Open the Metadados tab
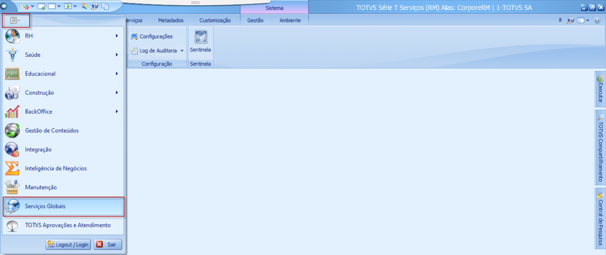Viewport: 606px width, 255px height. 171,20
